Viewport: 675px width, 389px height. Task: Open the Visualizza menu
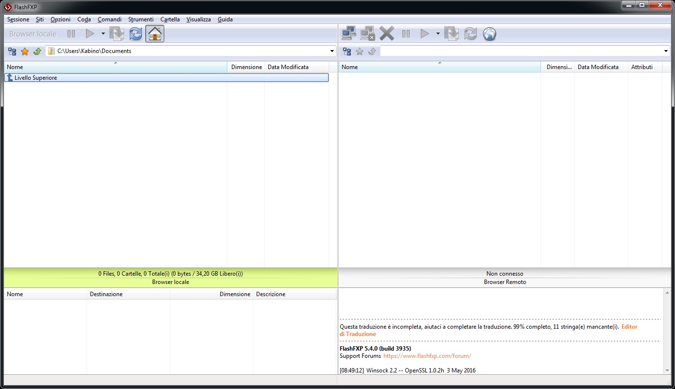click(199, 19)
